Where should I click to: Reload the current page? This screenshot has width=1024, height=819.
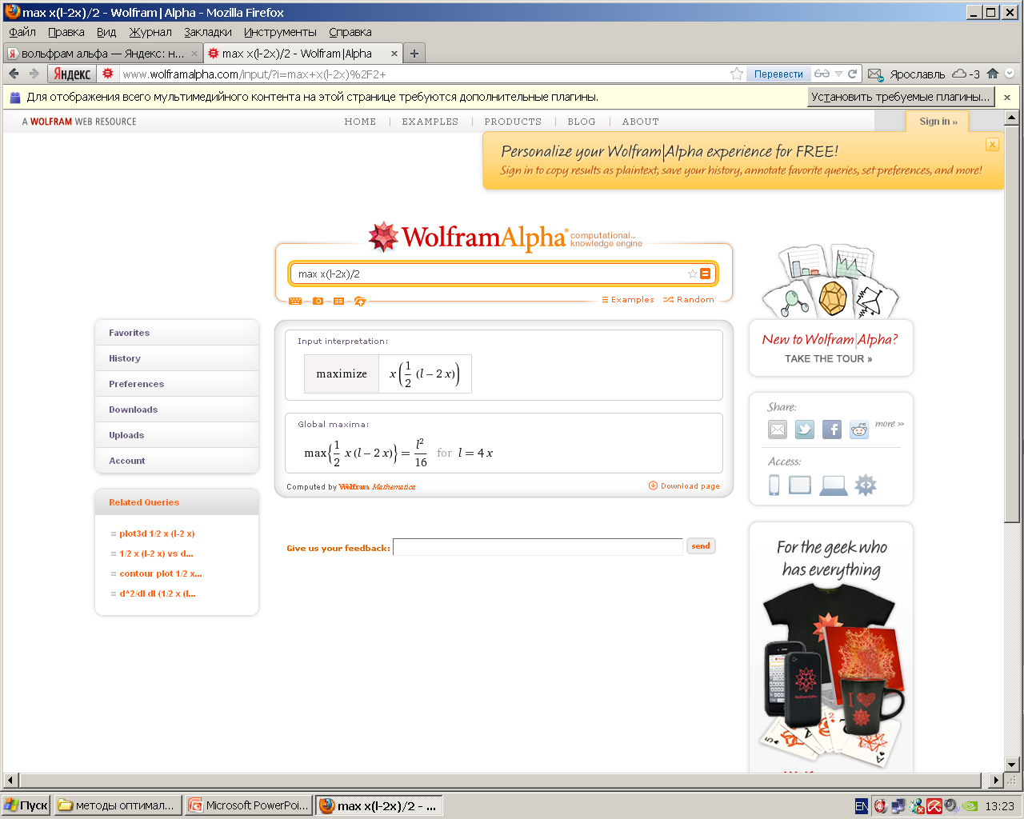point(853,74)
